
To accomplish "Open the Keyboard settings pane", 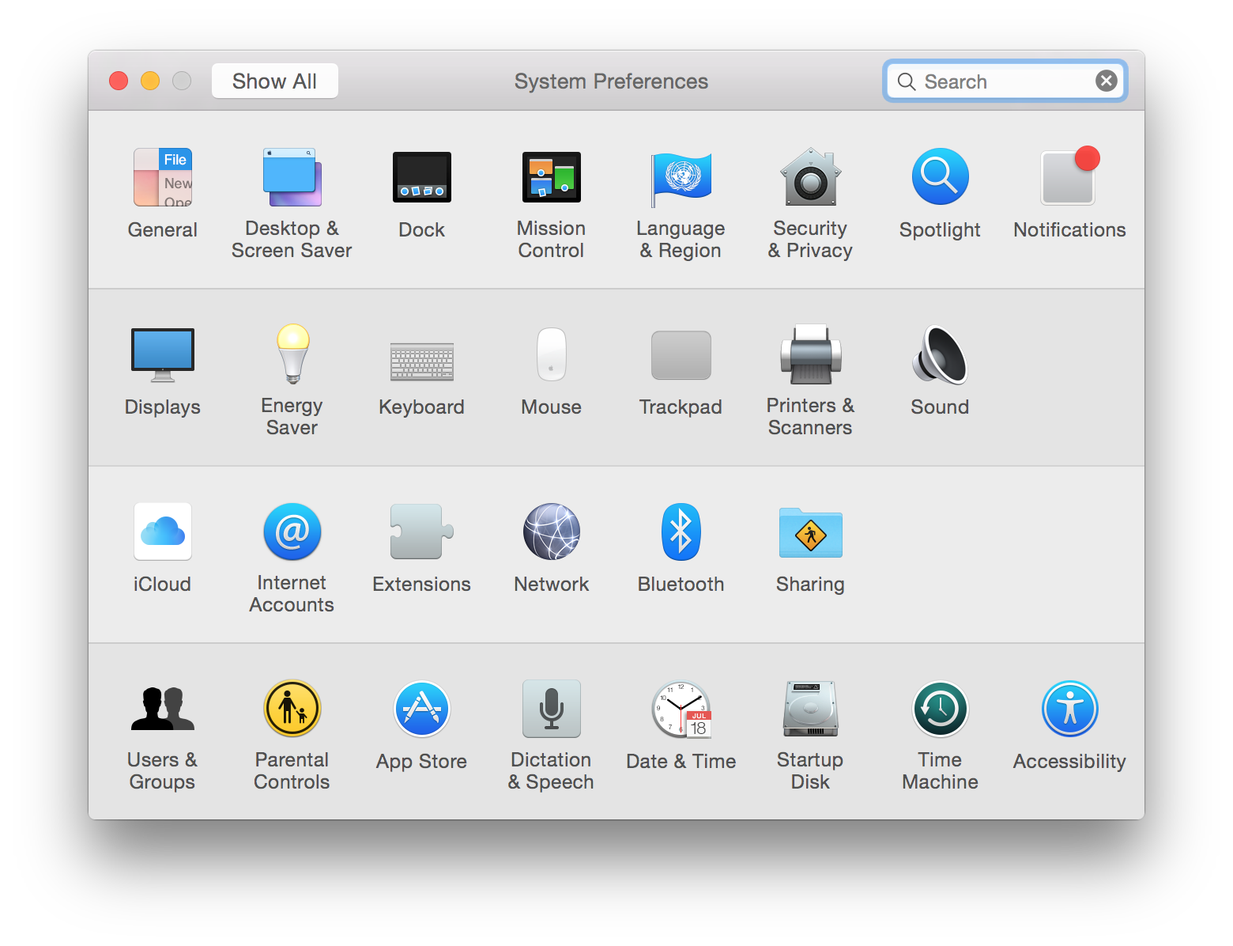I will [x=421, y=360].
